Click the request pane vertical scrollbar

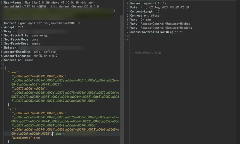[122, 80]
